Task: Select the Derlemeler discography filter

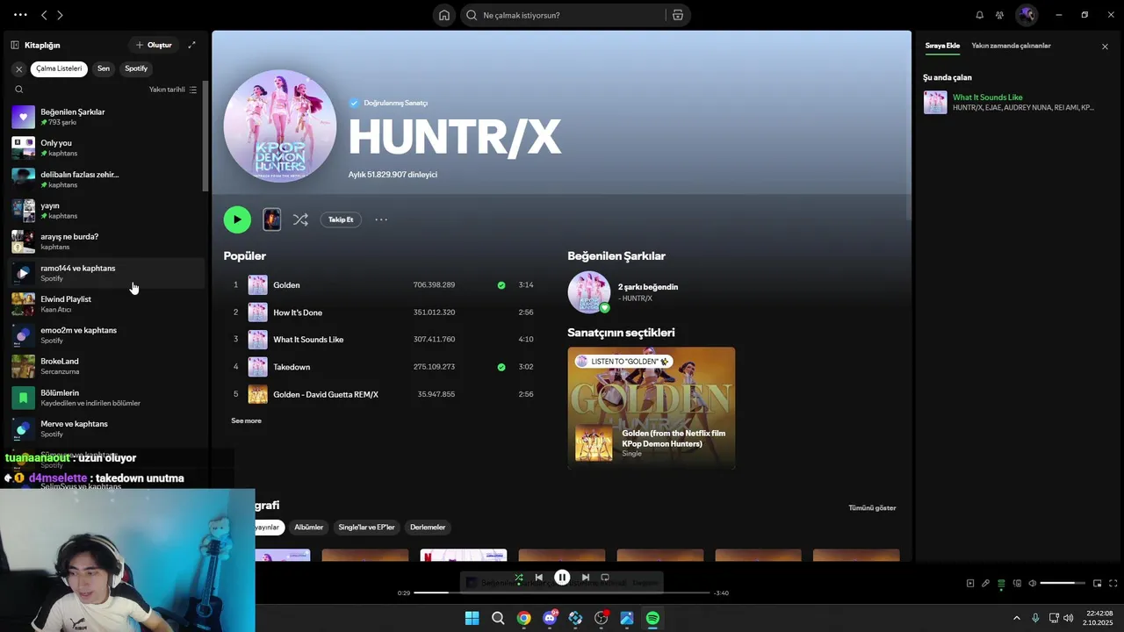Action: (x=428, y=528)
